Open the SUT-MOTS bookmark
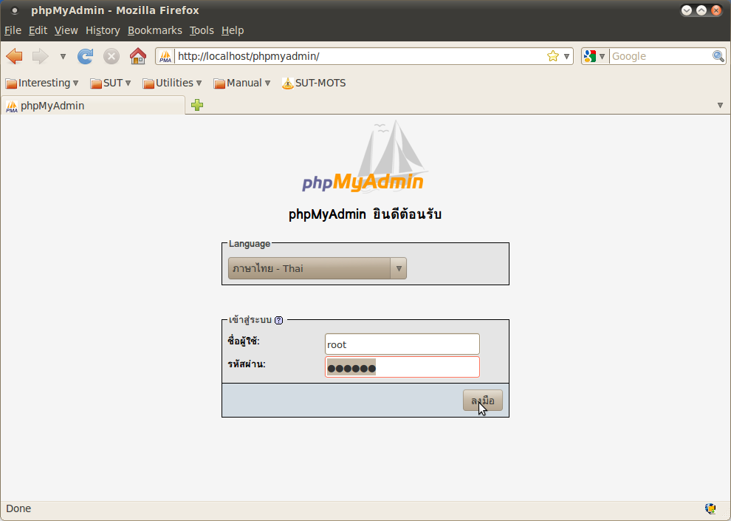 (x=315, y=83)
